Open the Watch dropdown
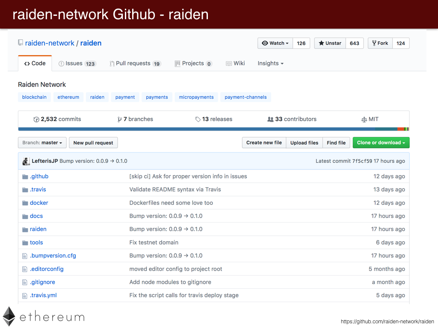The image size is (438, 328). (x=275, y=43)
